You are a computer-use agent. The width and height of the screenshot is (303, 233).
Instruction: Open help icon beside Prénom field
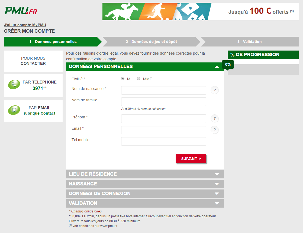click(214, 119)
